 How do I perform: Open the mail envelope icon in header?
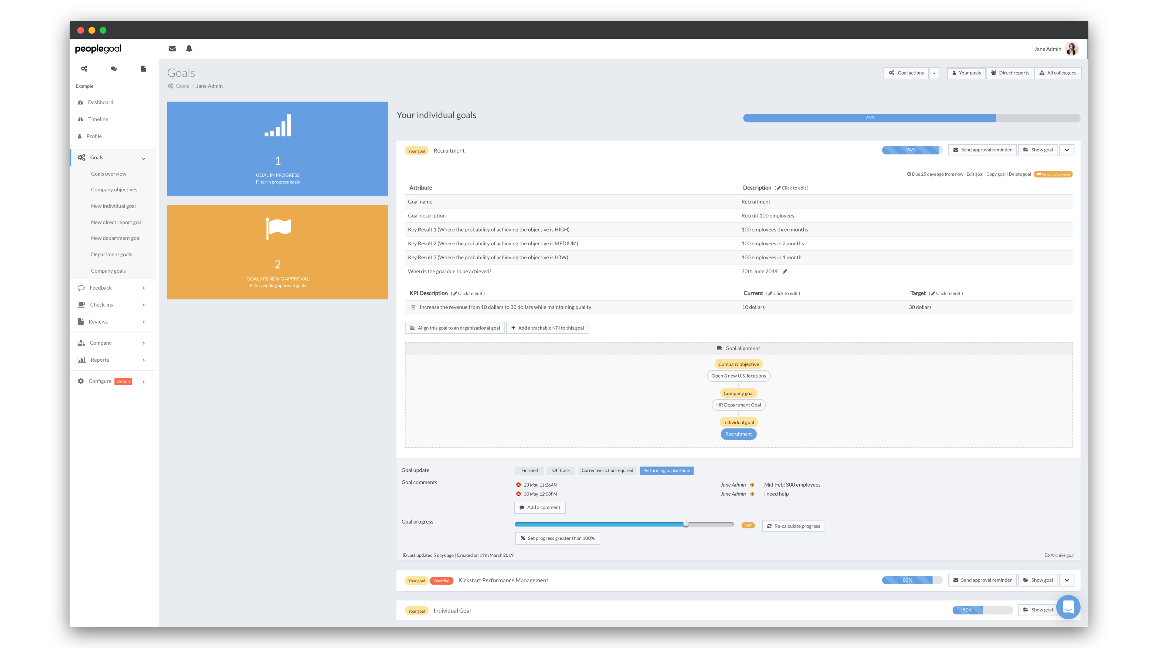pyautogui.click(x=172, y=48)
